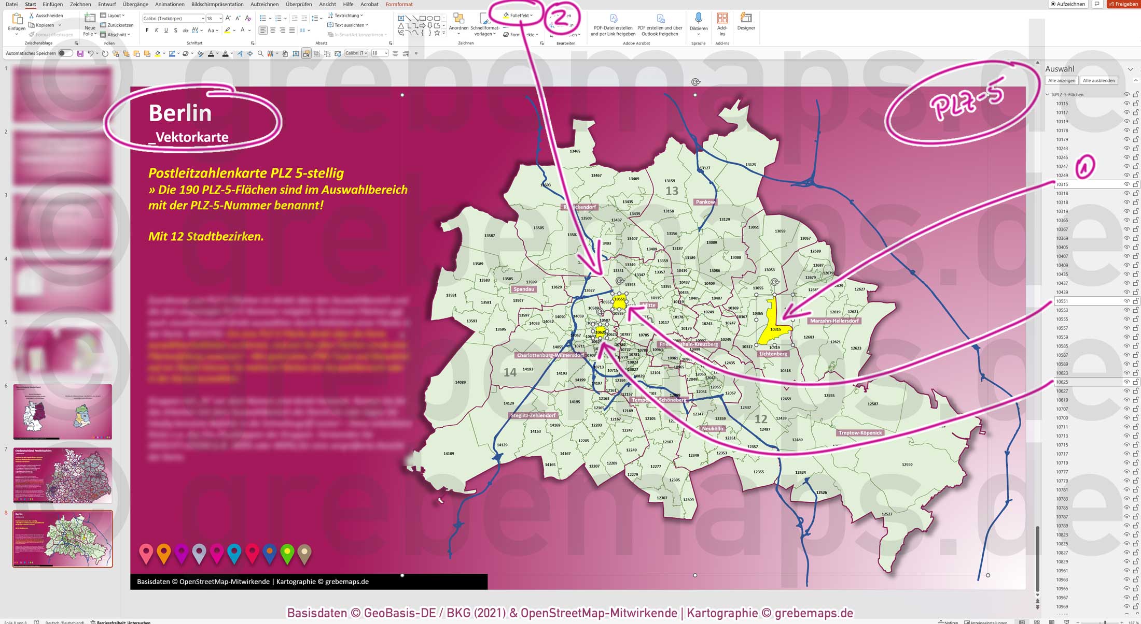The image size is (1141, 624).
Task: Apply bold formatting in the Schriftart group
Action: click(147, 30)
